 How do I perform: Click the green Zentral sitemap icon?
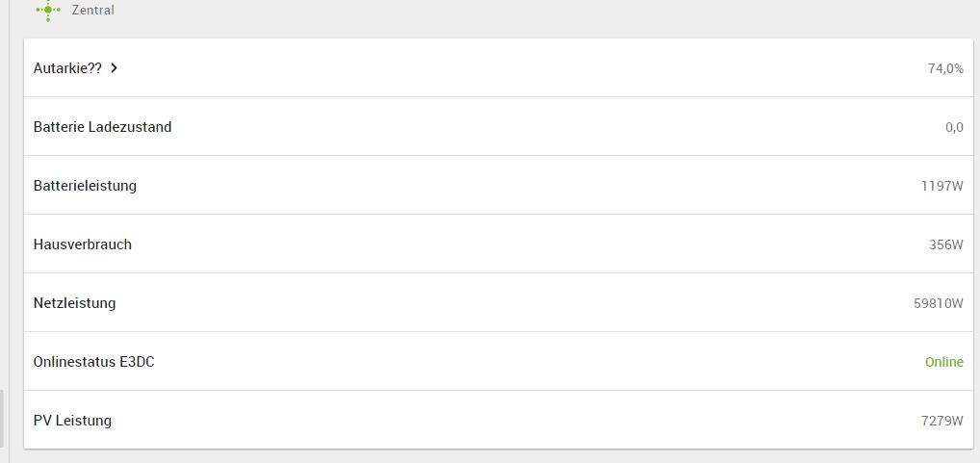47,10
